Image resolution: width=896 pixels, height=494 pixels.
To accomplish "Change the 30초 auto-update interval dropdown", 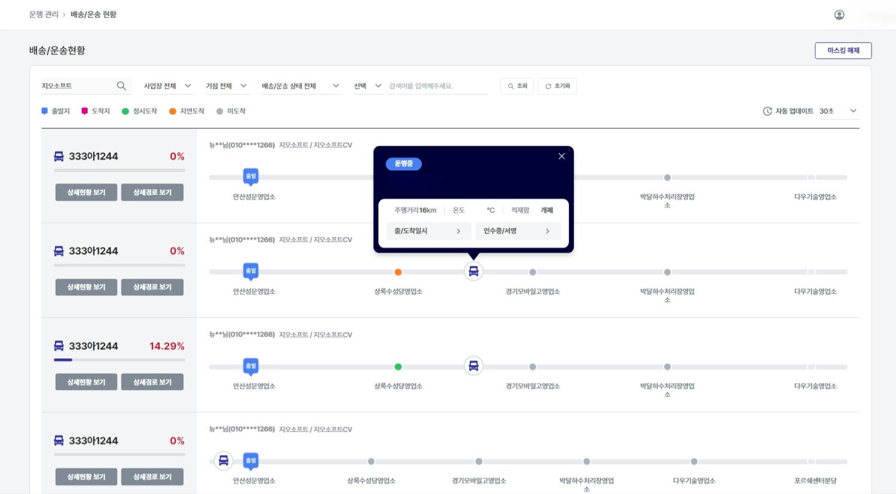I will point(839,111).
